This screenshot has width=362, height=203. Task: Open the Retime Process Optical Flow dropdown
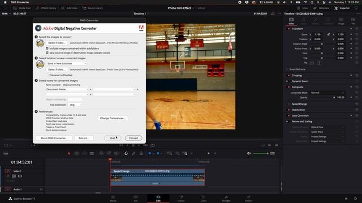coord(327,127)
